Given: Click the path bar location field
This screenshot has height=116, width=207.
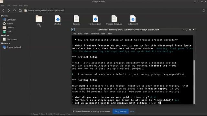Looking at the screenshot, I should click(x=112, y=11).
